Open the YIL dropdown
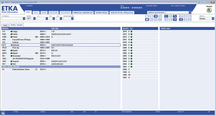 [x=47, y=19]
